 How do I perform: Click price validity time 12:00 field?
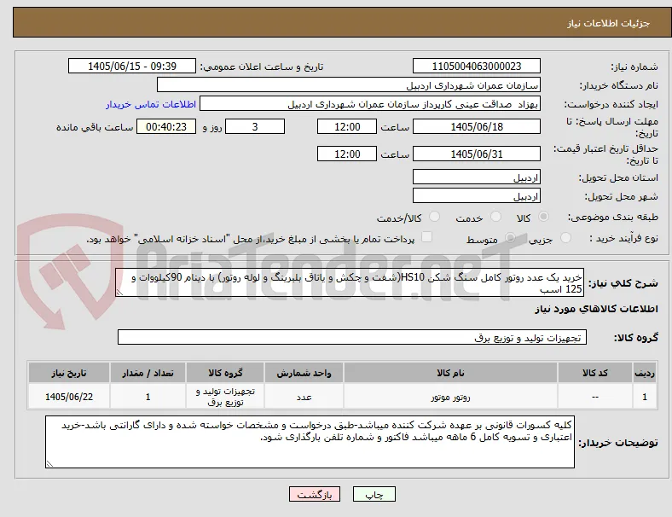point(347,154)
